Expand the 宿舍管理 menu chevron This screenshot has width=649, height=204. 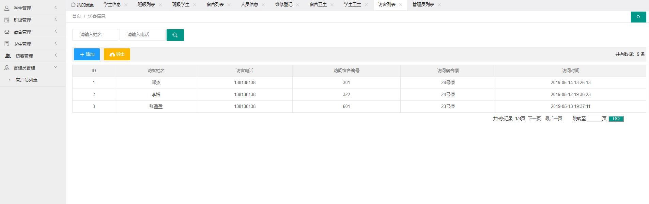[56, 31]
